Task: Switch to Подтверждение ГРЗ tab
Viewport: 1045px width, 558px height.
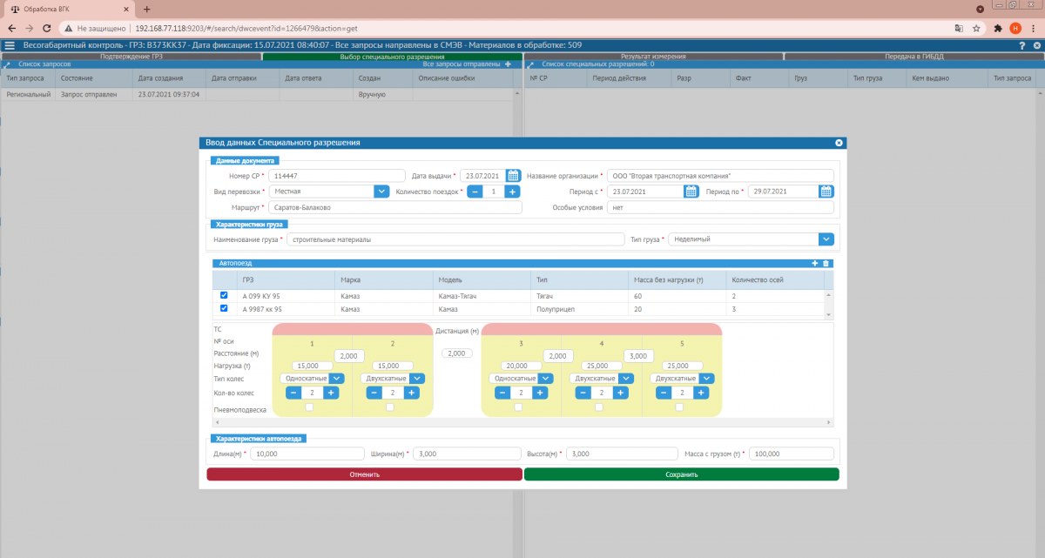Action: click(131, 57)
